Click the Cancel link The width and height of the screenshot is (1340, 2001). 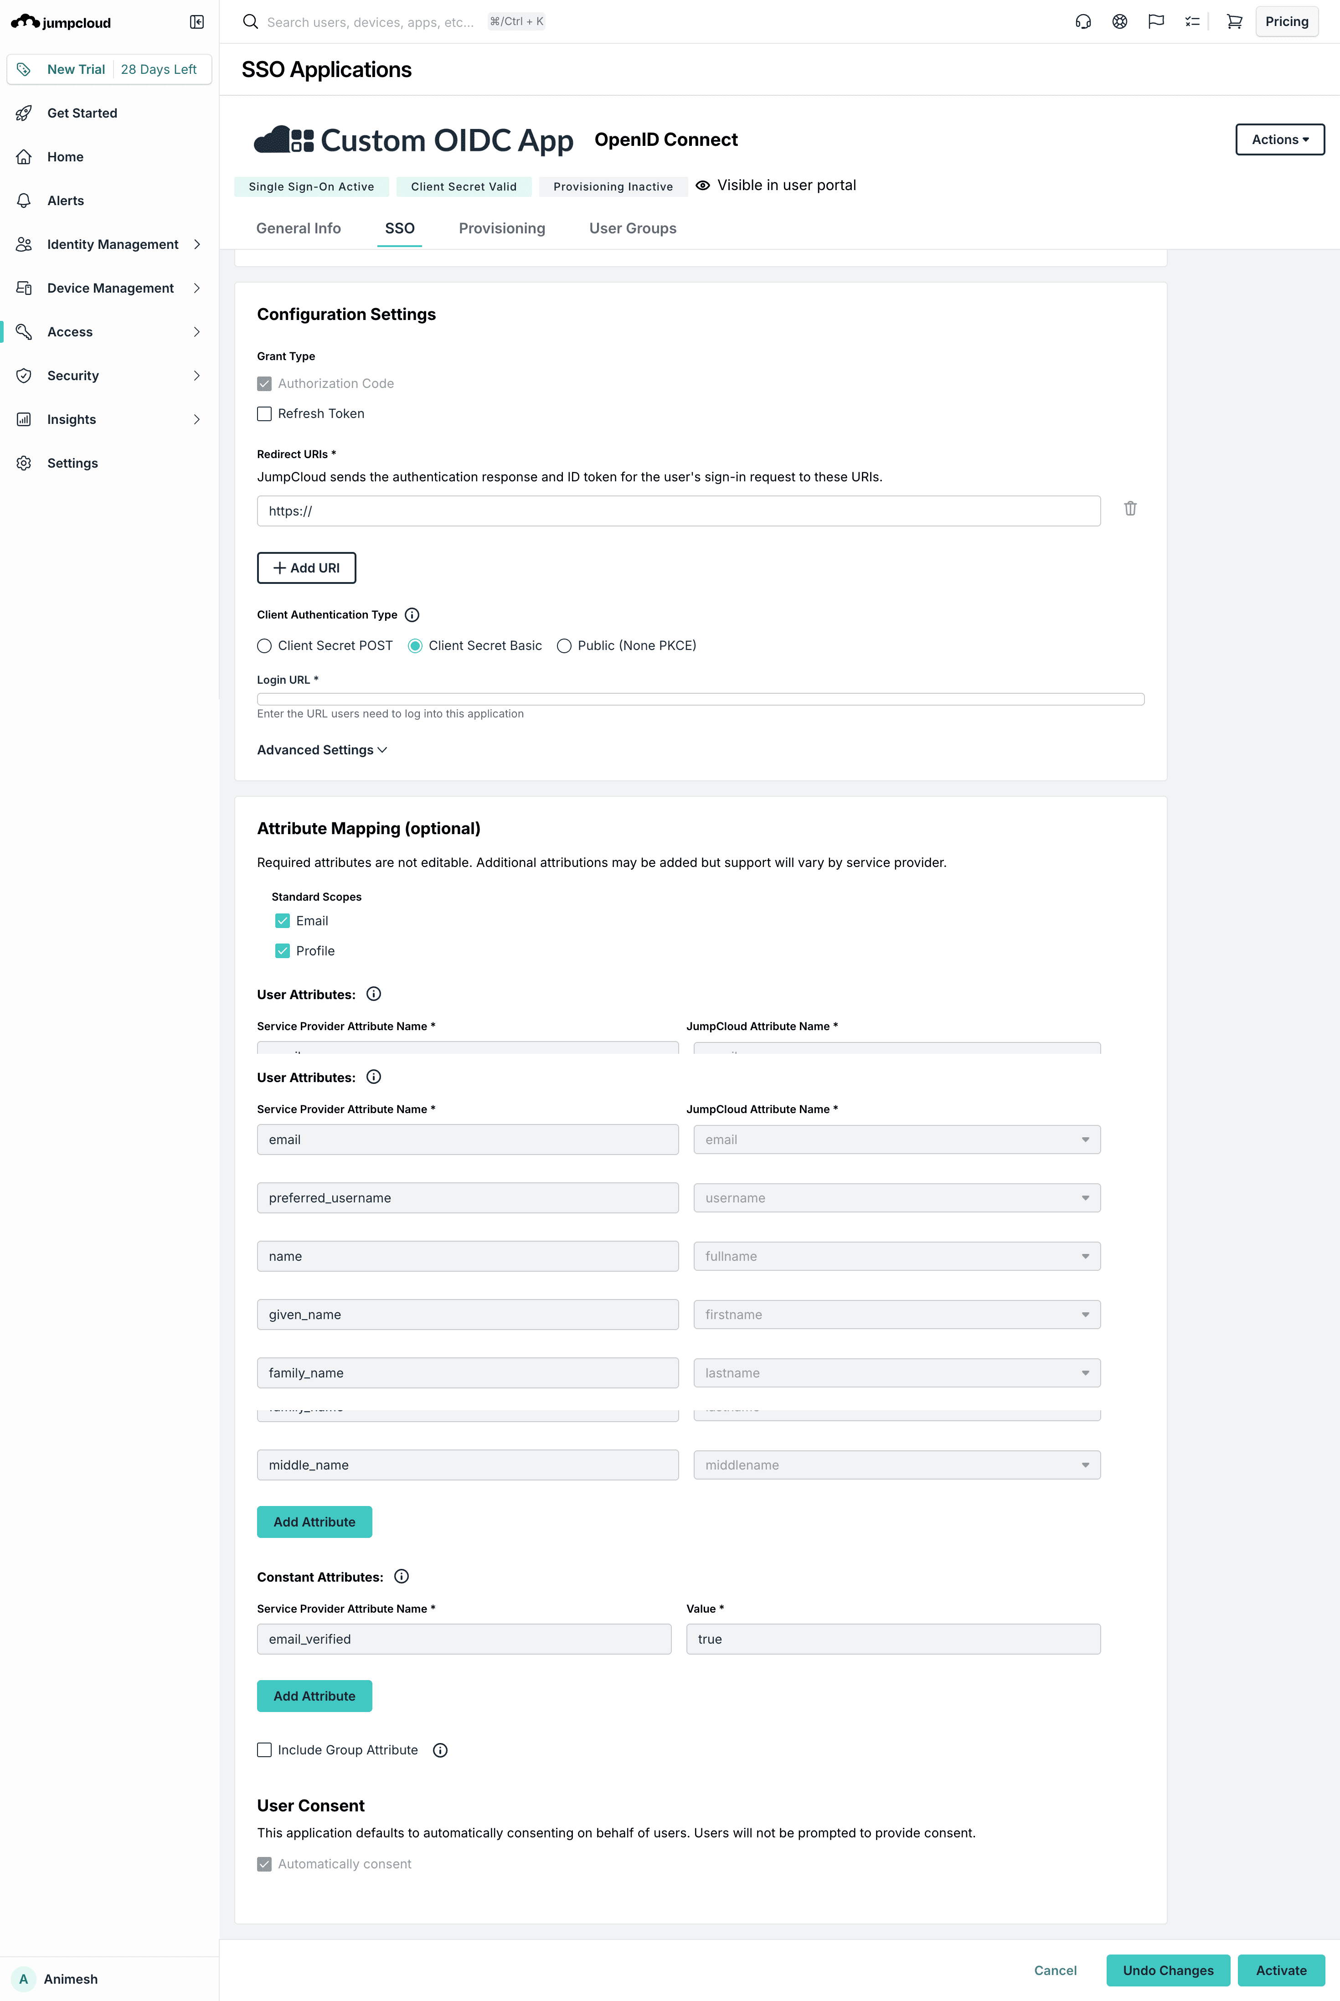pyautogui.click(x=1055, y=1970)
